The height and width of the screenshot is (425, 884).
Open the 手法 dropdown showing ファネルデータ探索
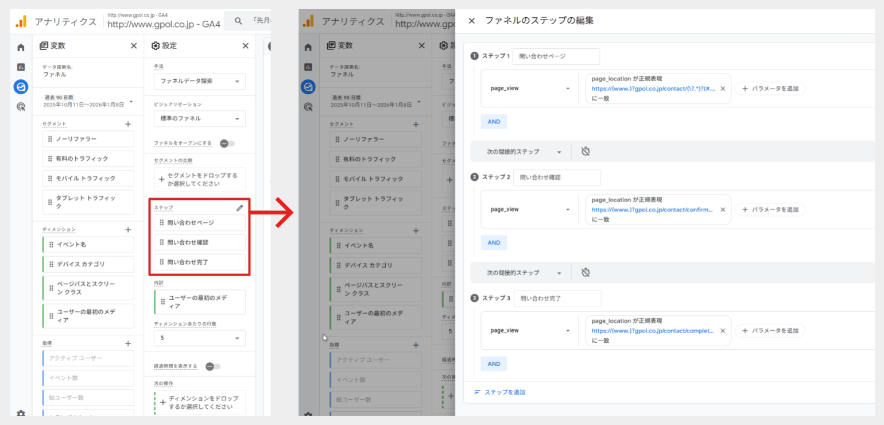[199, 81]
